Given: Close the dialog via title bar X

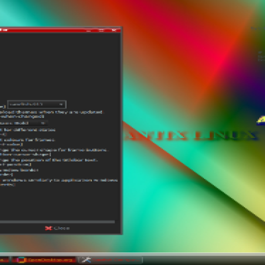Looking at the screenshot, I should [x=114, y=30].
